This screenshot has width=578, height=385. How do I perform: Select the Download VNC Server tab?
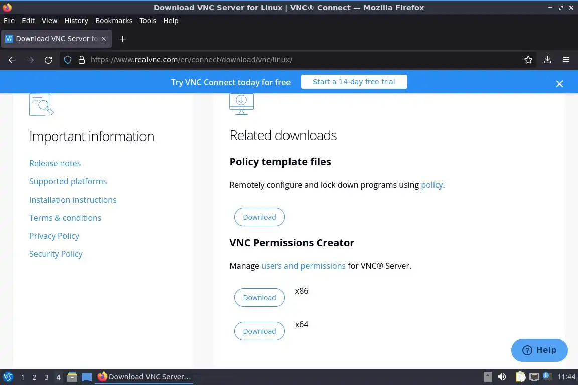coord(56,39)
